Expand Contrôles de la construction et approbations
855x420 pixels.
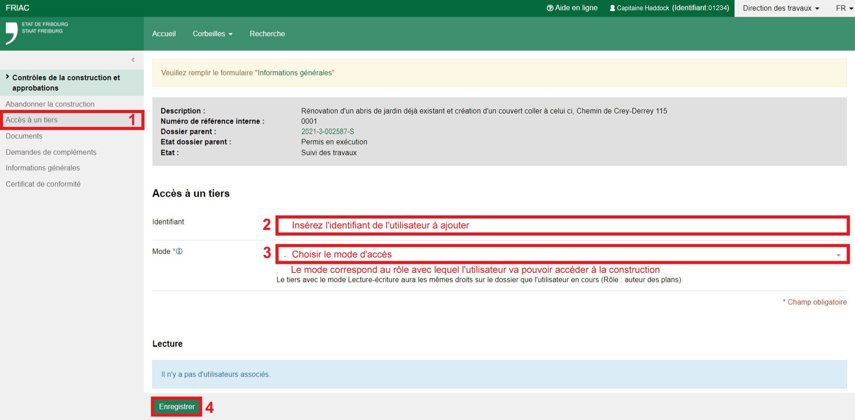66,83
